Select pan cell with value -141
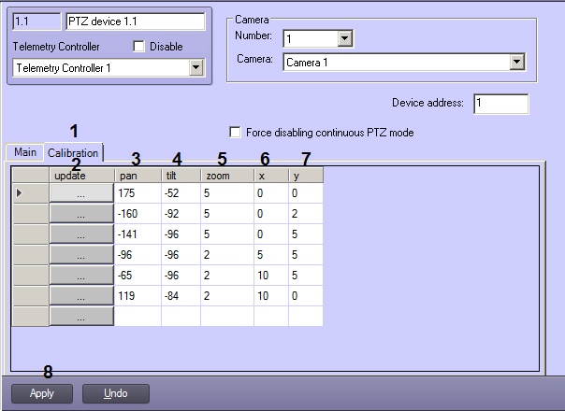565x411 pixels. 138,234
